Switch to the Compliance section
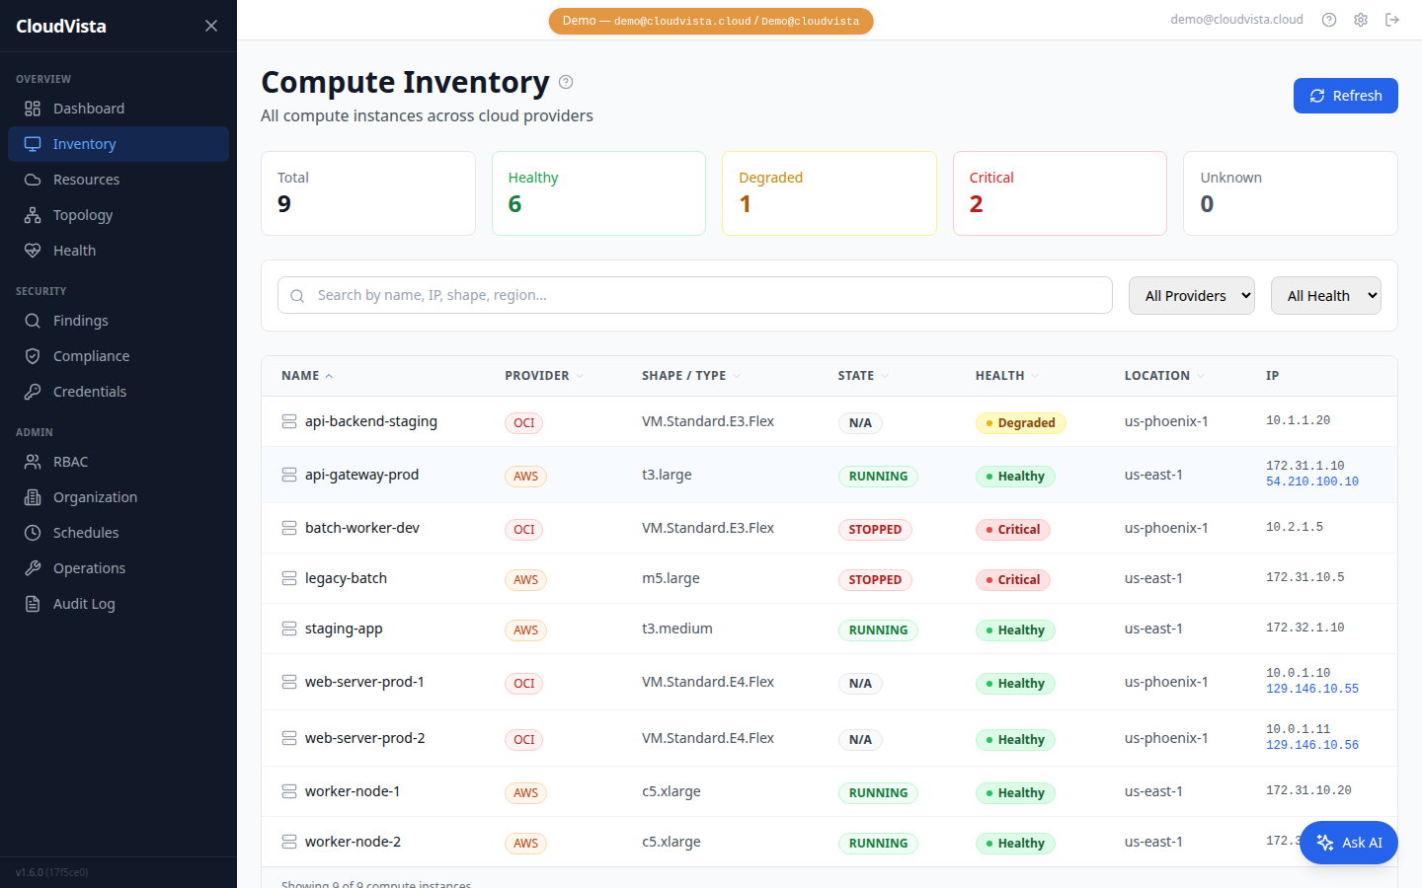 tap(90, 355)
